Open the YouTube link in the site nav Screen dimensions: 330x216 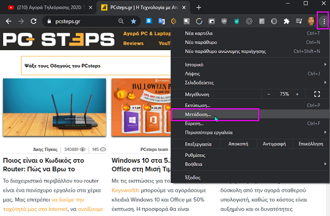(x=165, y=43)
